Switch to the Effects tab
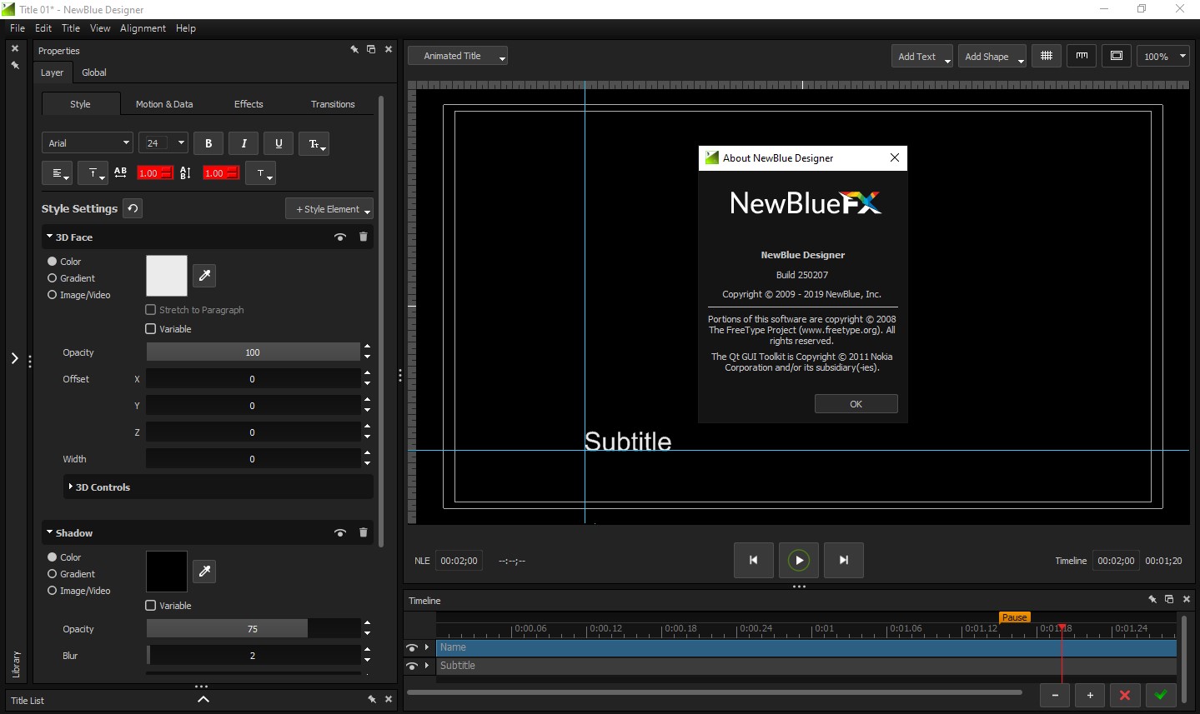Image resolution: width=1200 pixels, height=714 pixels. [248, 103]
